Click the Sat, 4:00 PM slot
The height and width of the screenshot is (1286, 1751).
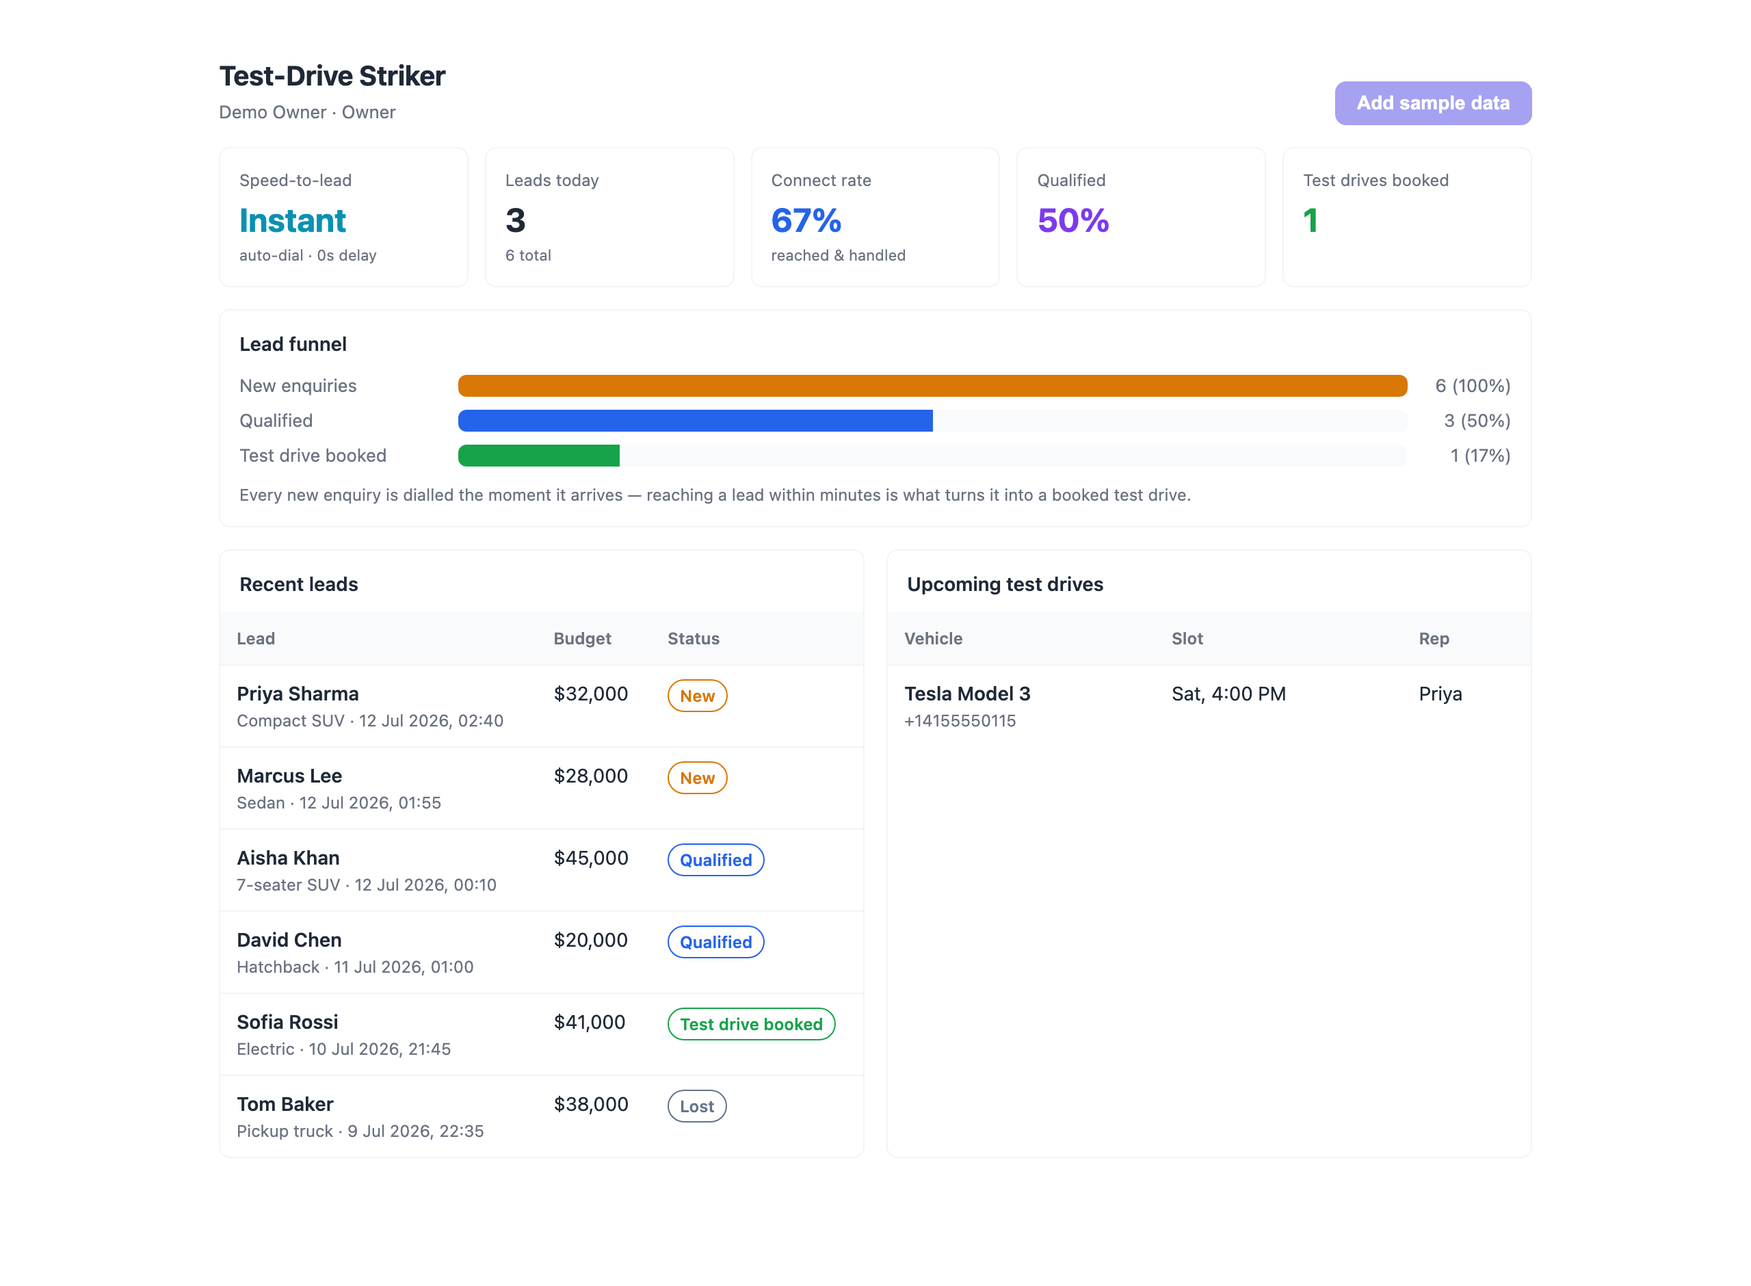click(1228, 694)
